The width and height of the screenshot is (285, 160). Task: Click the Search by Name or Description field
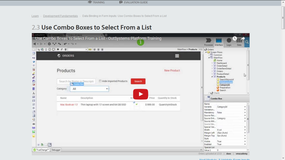[76, 81]
